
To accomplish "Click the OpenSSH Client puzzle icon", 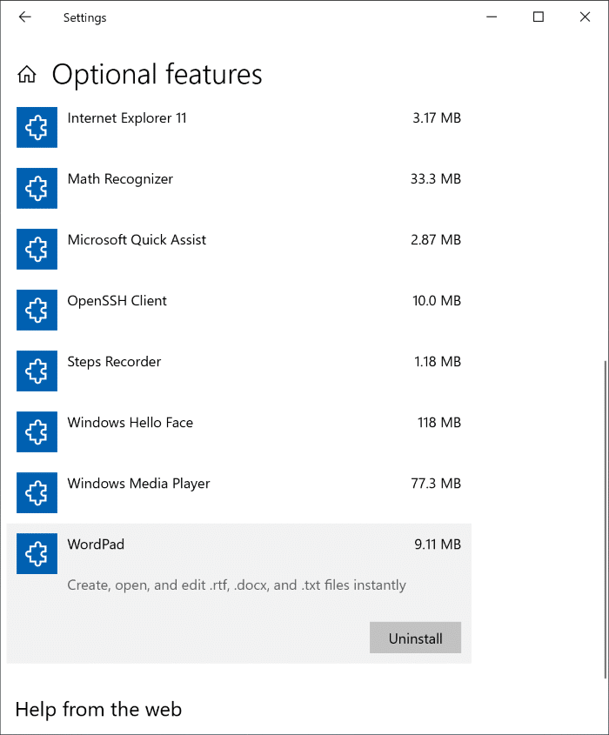I will point(37,310).
